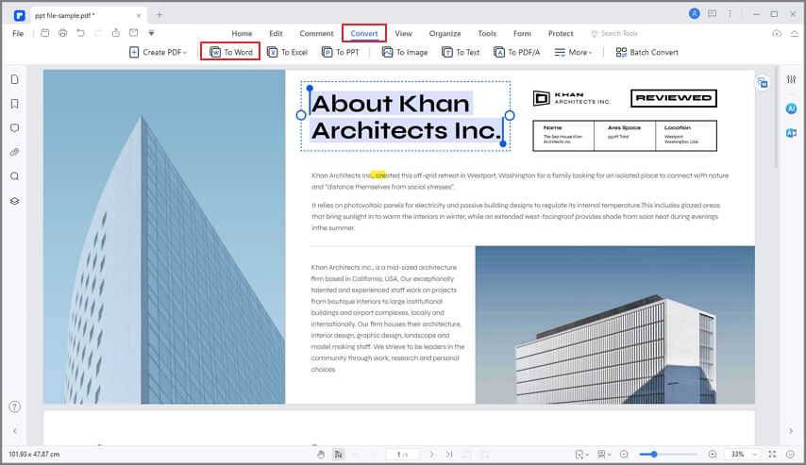The width and height of the screenshot is (806, 465).
Task: Click the page number field
Action: (x=402, y=455)
